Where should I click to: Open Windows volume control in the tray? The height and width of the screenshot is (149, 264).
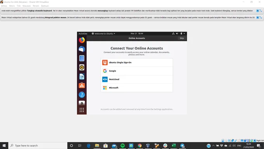click(x=234, y=145)
